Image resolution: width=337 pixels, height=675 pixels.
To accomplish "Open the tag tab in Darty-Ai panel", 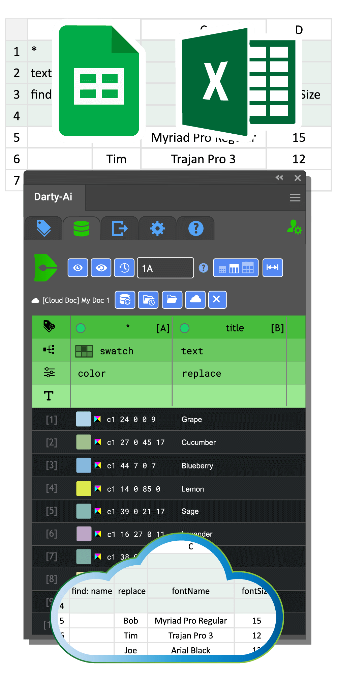I will tap(43, 228).
